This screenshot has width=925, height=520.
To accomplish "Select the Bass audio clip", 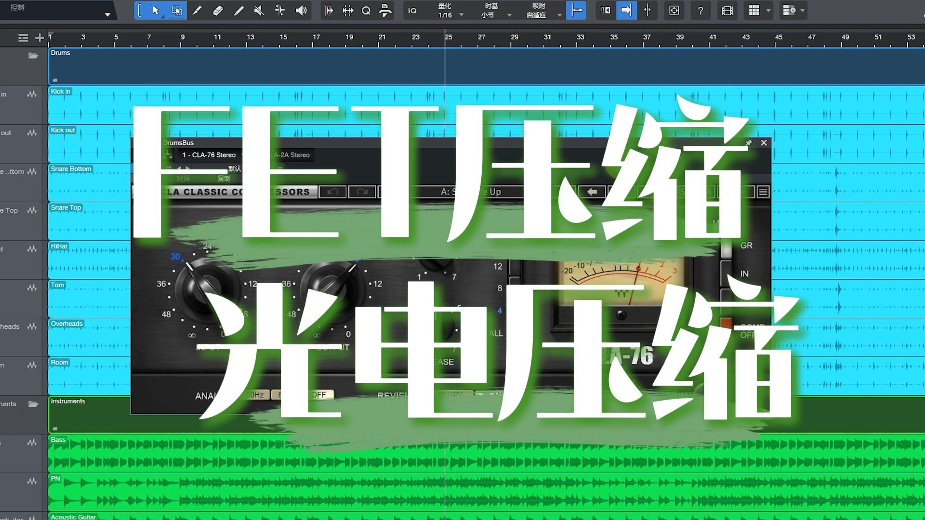I will tap(486, 454).
